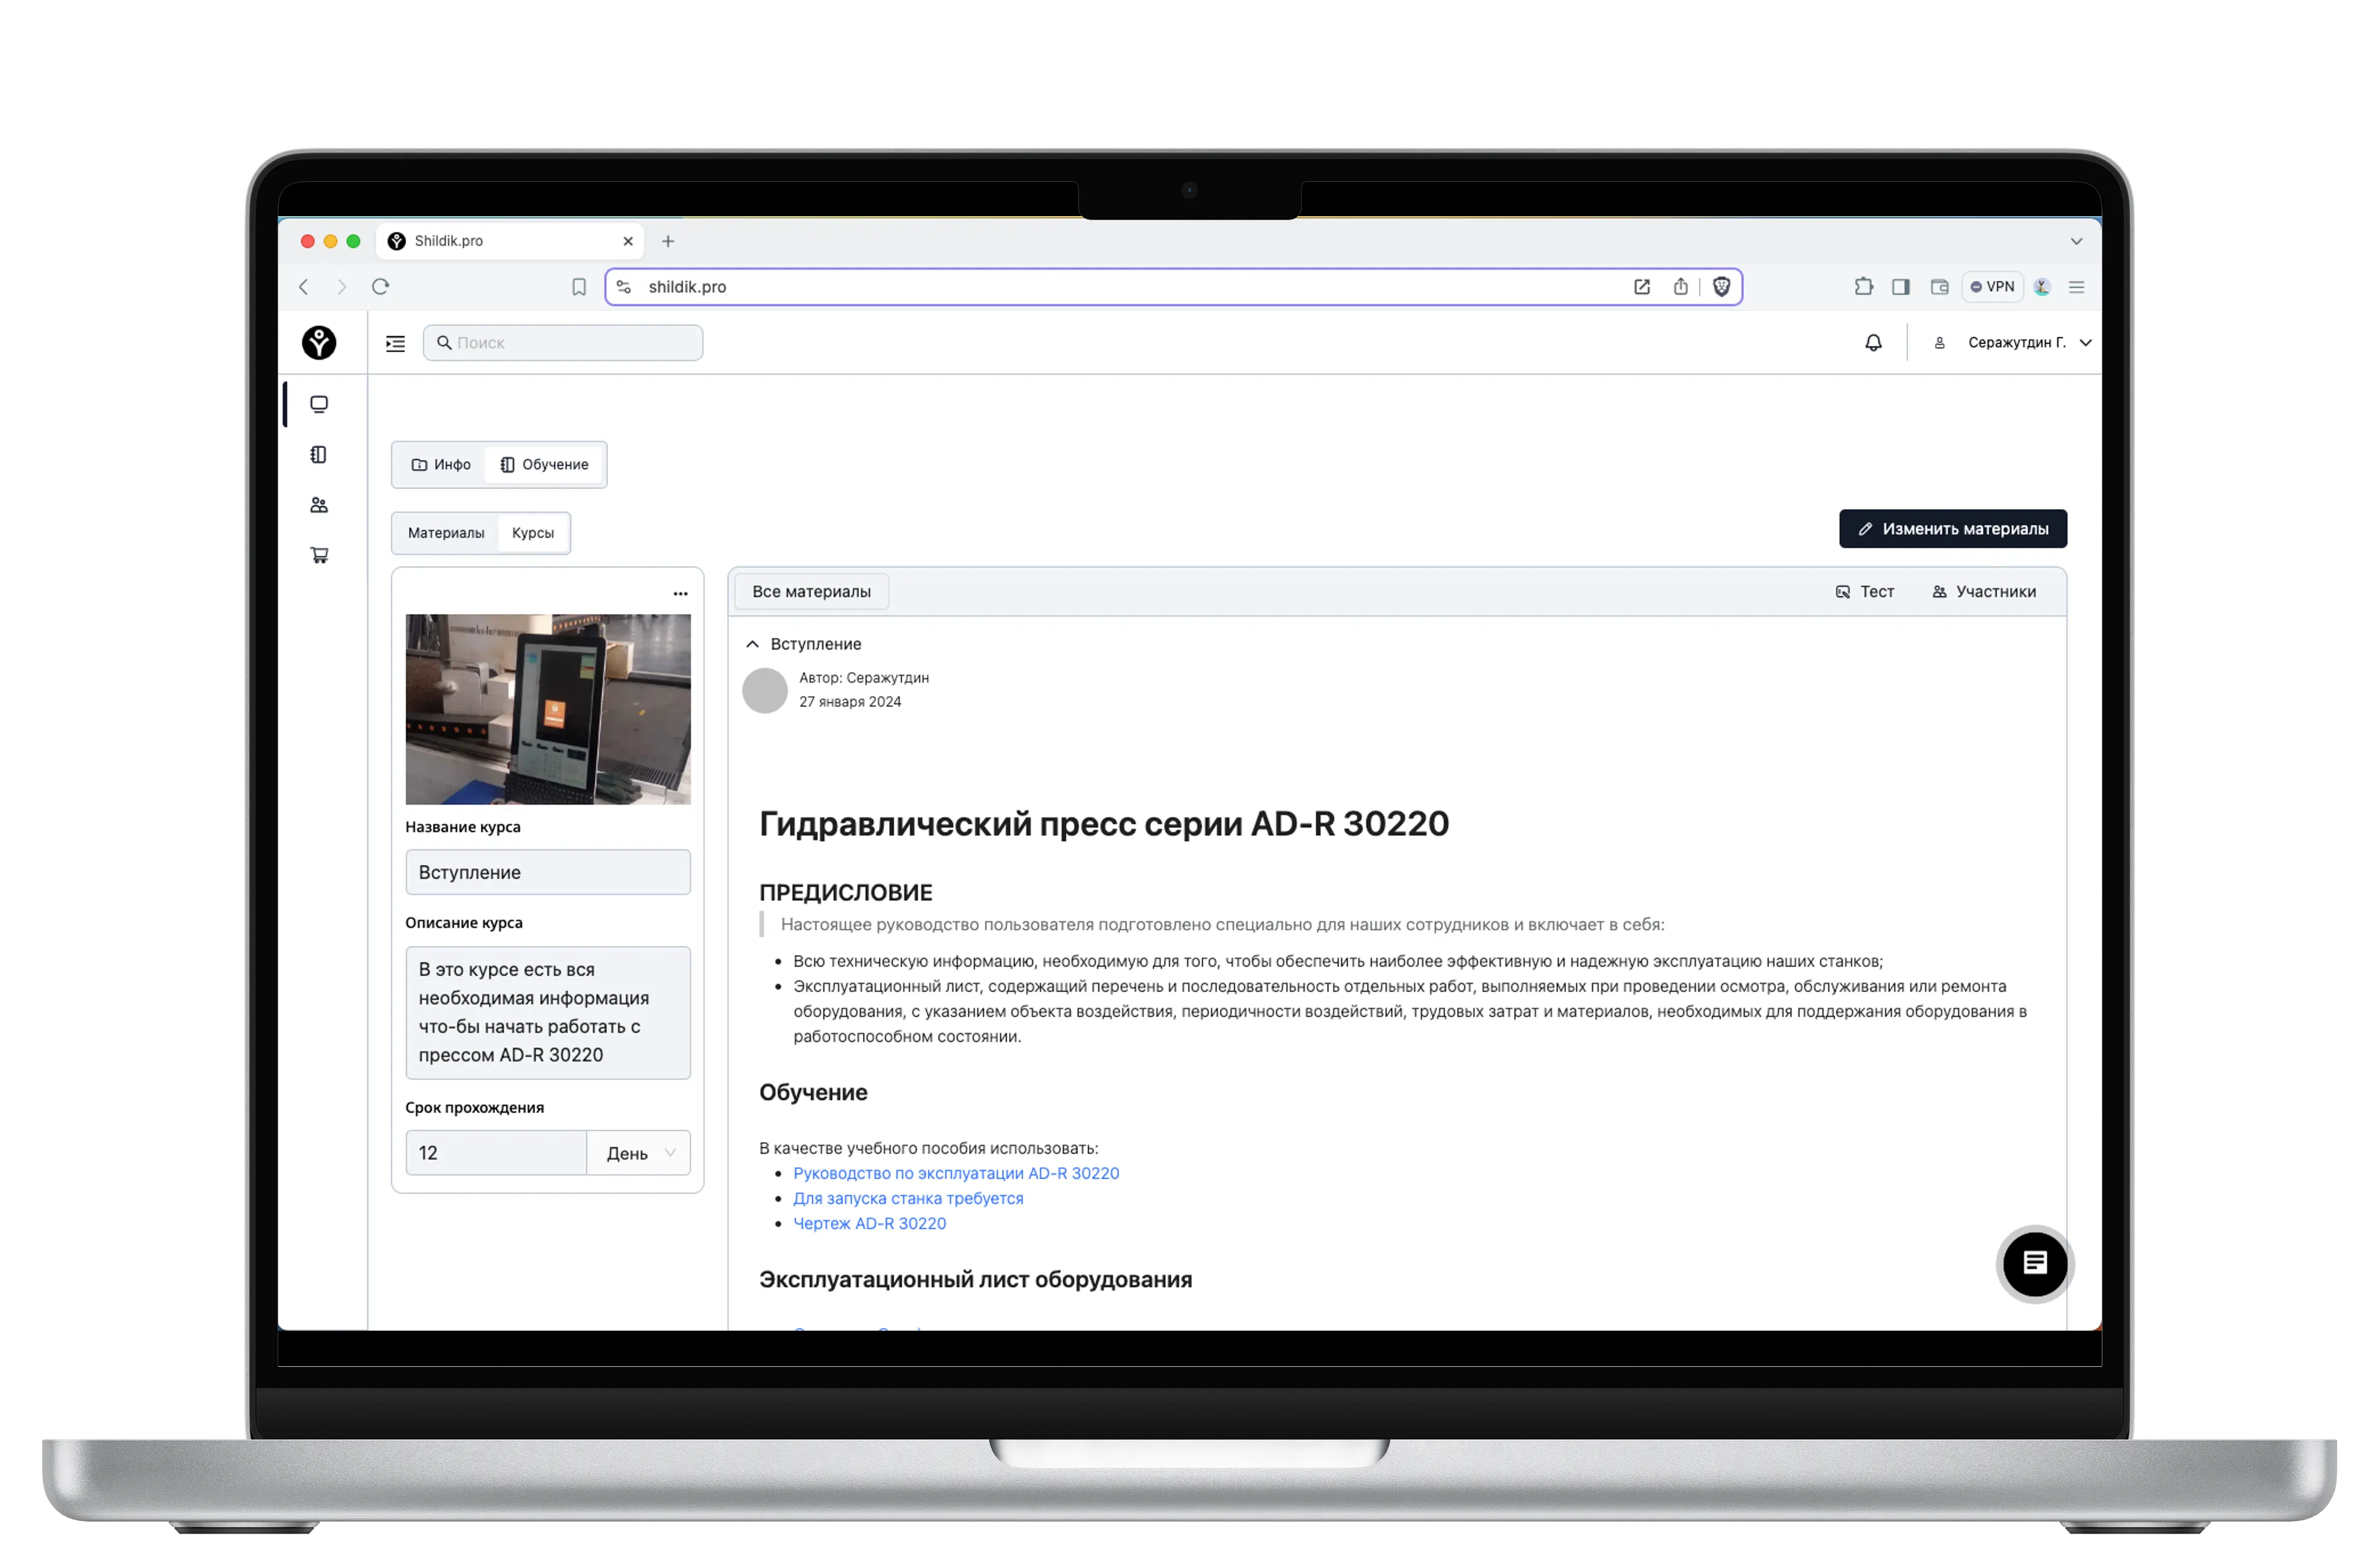The image size is (2380, 1548).
Task: Open the shopping cart sidebar icon
Action: (319, 555)
